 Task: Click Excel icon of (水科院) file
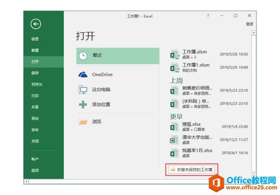coord(174,104)
